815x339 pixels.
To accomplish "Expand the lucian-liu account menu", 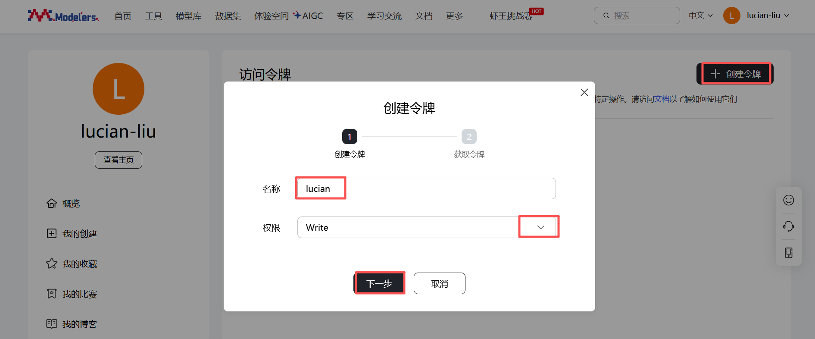I will click(757, 16).
